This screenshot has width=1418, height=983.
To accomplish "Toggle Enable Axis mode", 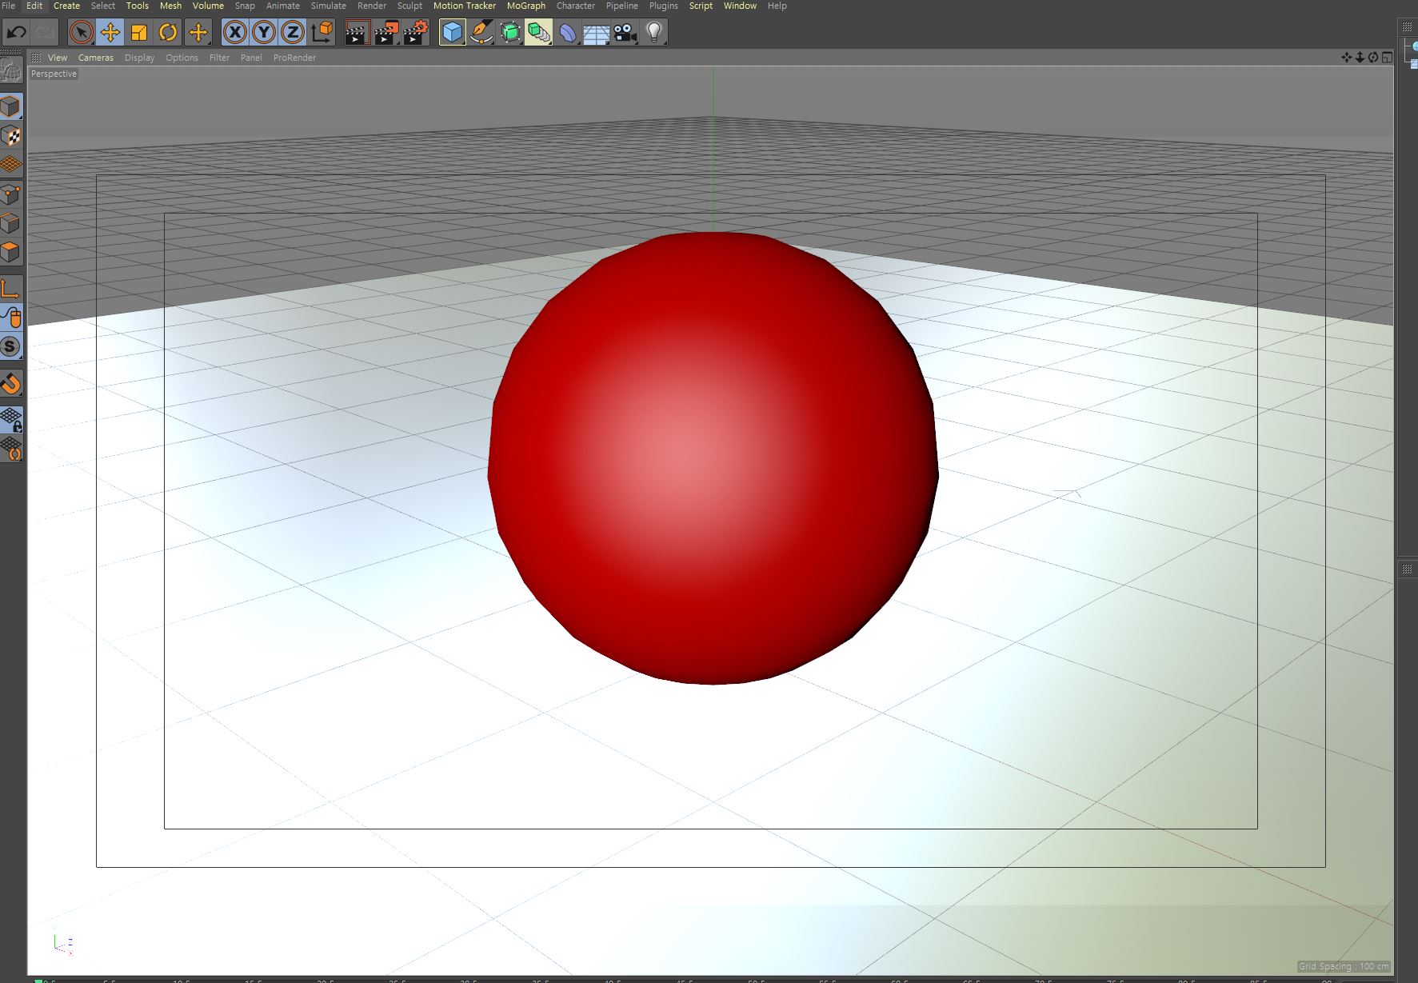I will (11, 289).
